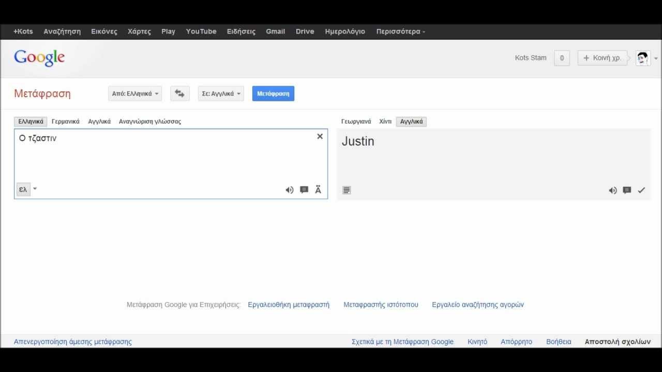662x372 pixels.
Task: Toggle the ελ input method button
Action: tap(23, 190)
